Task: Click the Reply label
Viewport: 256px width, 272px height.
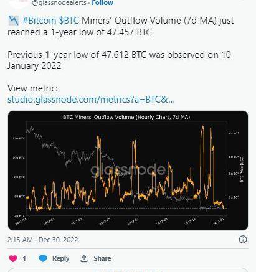Action: [x=60, y=258]
